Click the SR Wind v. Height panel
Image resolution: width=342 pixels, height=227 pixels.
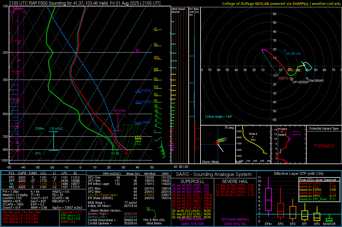(288, 144)
